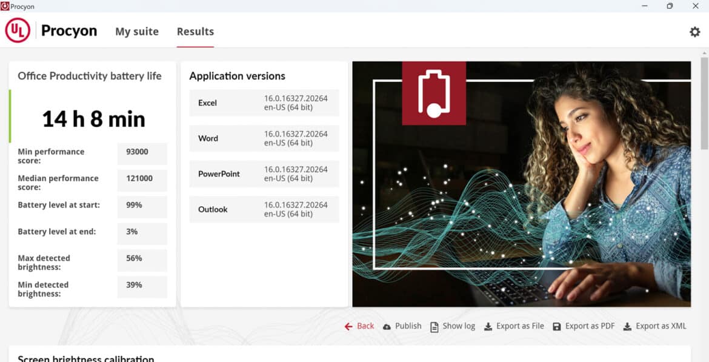Click the Battery level at end label
This screenshot has height=362, width=709.
57,232
